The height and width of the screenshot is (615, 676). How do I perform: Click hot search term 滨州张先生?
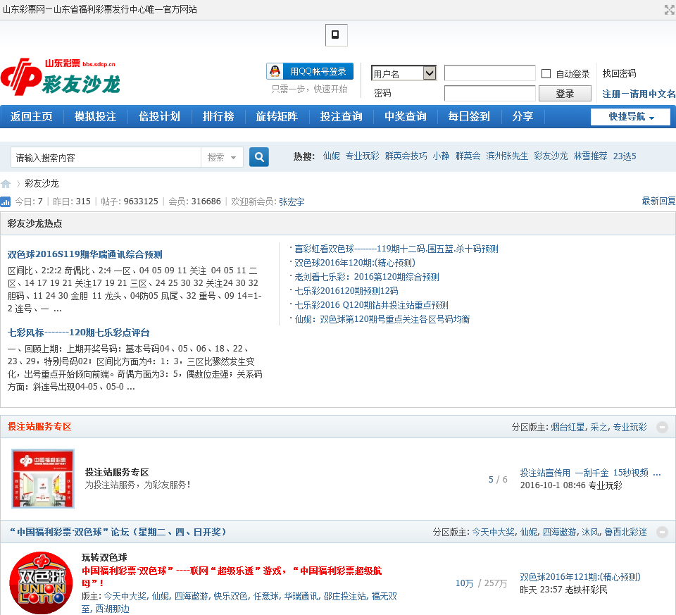tap(507, 156)
